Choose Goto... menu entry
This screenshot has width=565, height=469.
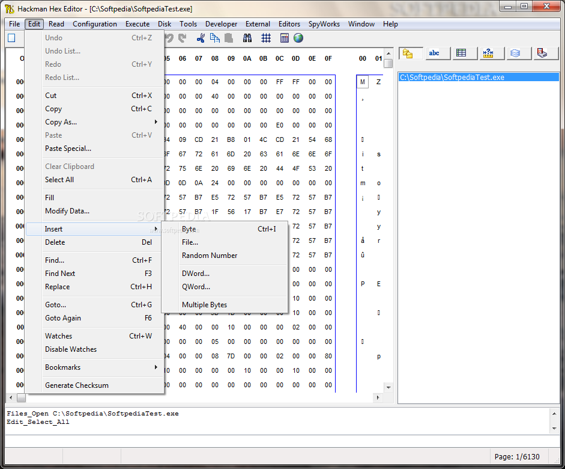click(x=95, y=305)
